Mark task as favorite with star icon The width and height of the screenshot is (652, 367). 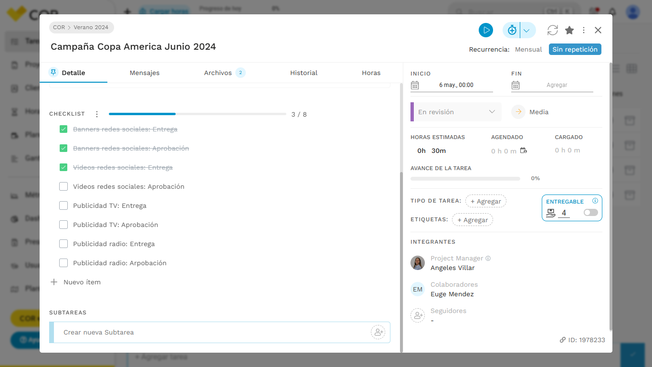pos(569,30)
